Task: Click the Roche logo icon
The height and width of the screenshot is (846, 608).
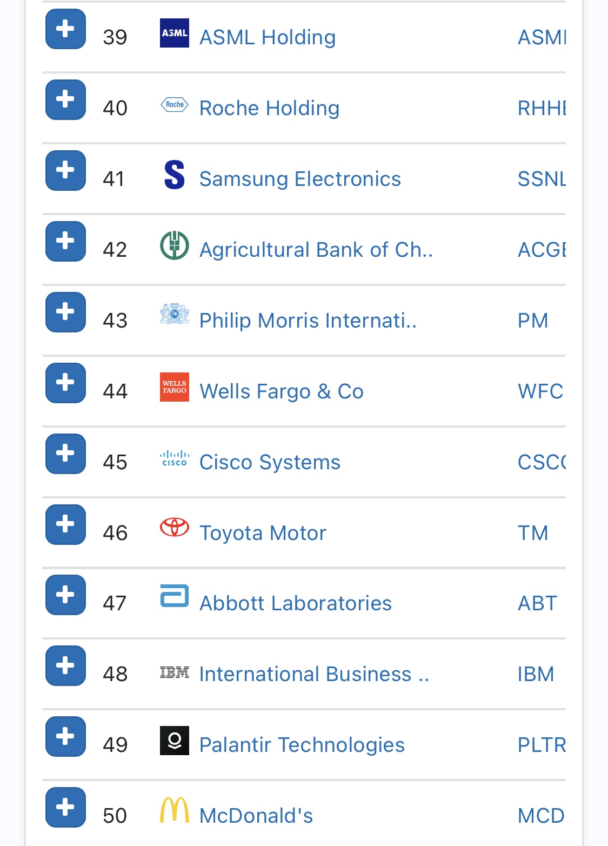Action: pos(174,104)
